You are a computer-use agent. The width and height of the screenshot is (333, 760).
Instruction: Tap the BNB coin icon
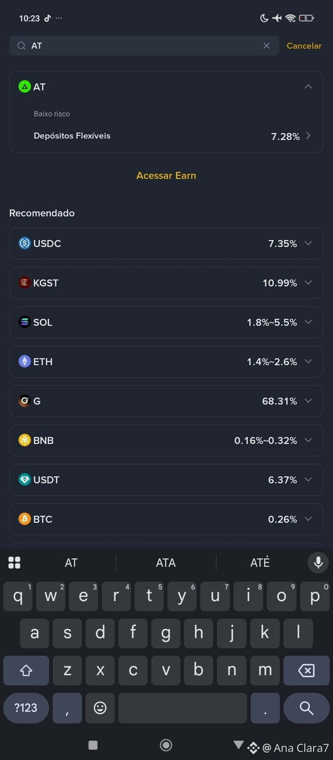25,440
